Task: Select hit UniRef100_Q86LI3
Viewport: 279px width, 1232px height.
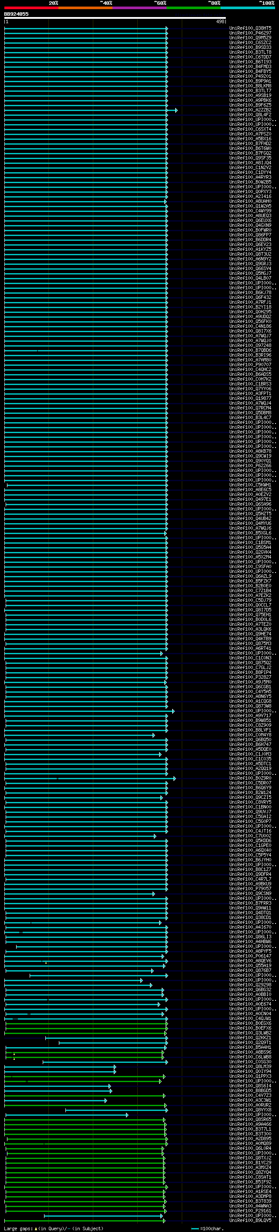Action: pyautogui.click(x=250, y=937)
